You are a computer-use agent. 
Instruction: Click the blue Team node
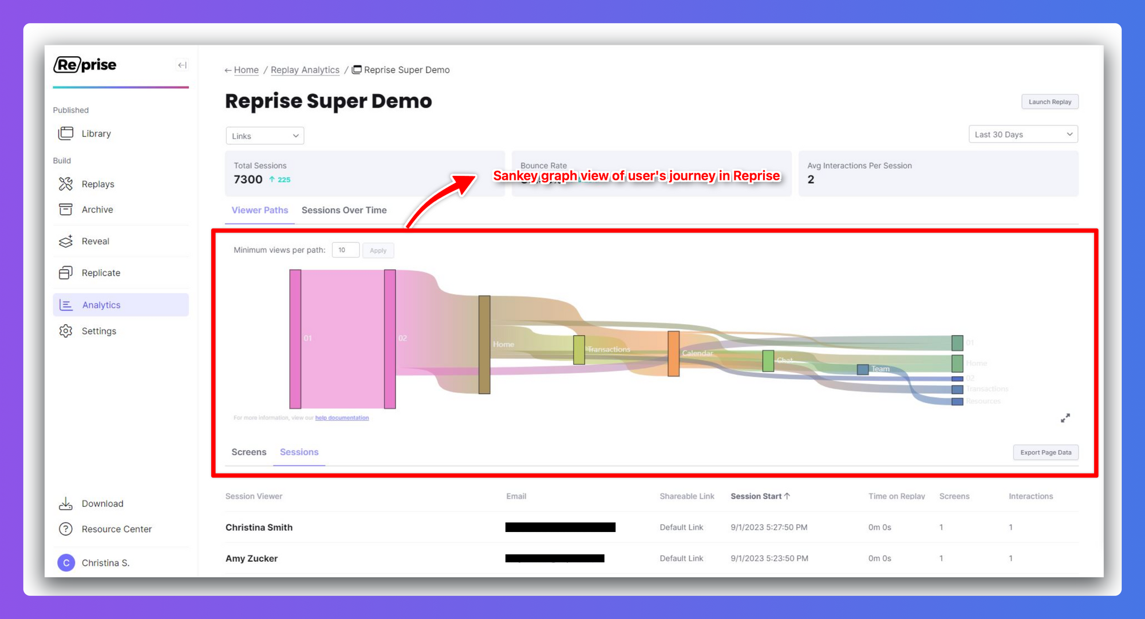pyautogui.click(x=863, y=369)
